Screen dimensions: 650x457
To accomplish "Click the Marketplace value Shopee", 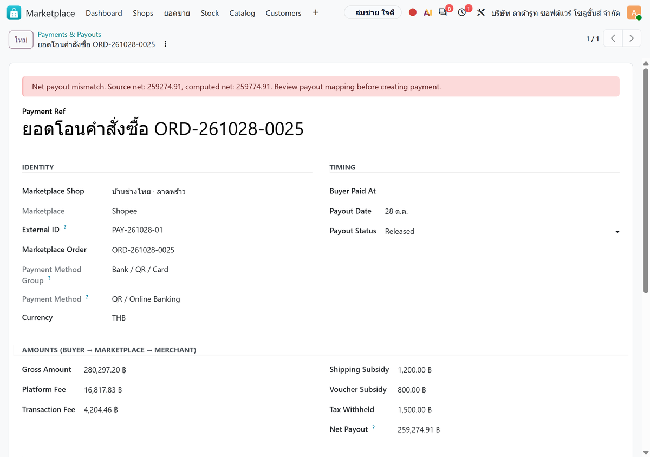I will coord(125,211).
